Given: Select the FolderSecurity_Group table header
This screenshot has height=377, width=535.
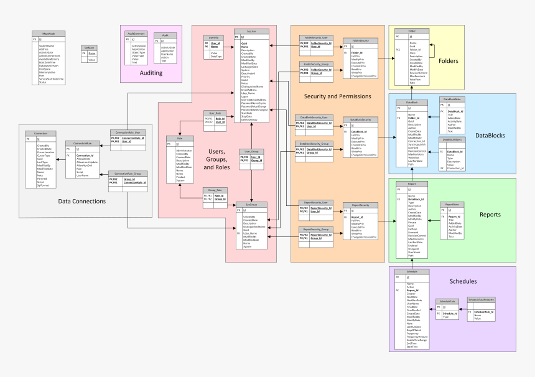Looking at the screenshot, I should click(316, 64).
